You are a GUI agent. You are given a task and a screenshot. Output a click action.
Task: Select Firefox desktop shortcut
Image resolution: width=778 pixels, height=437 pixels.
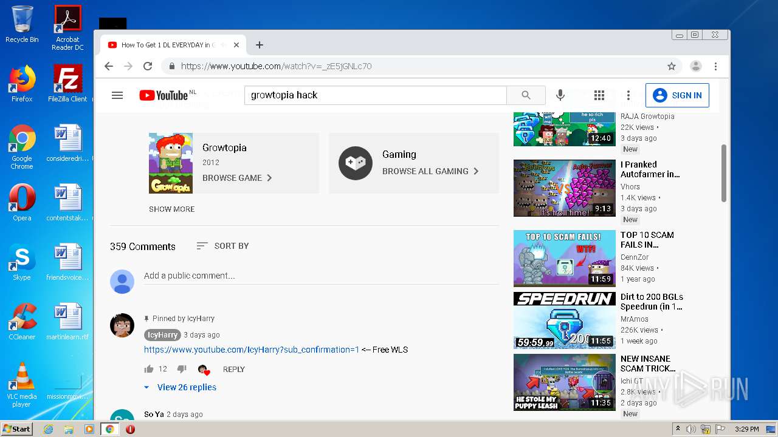[x=22, y=84]
